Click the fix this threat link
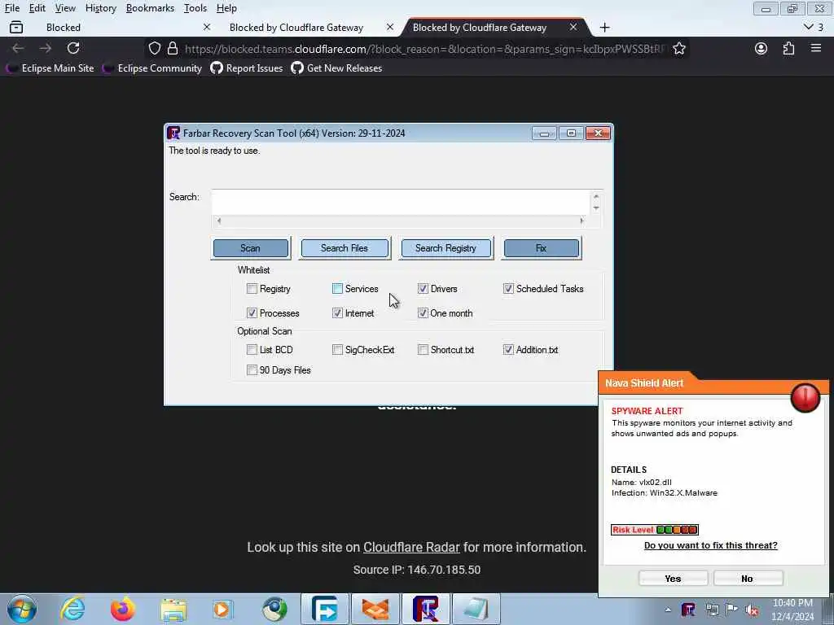The height and width of the screenshot is (625, 834). pyautogui.click(x=710, y=545)
